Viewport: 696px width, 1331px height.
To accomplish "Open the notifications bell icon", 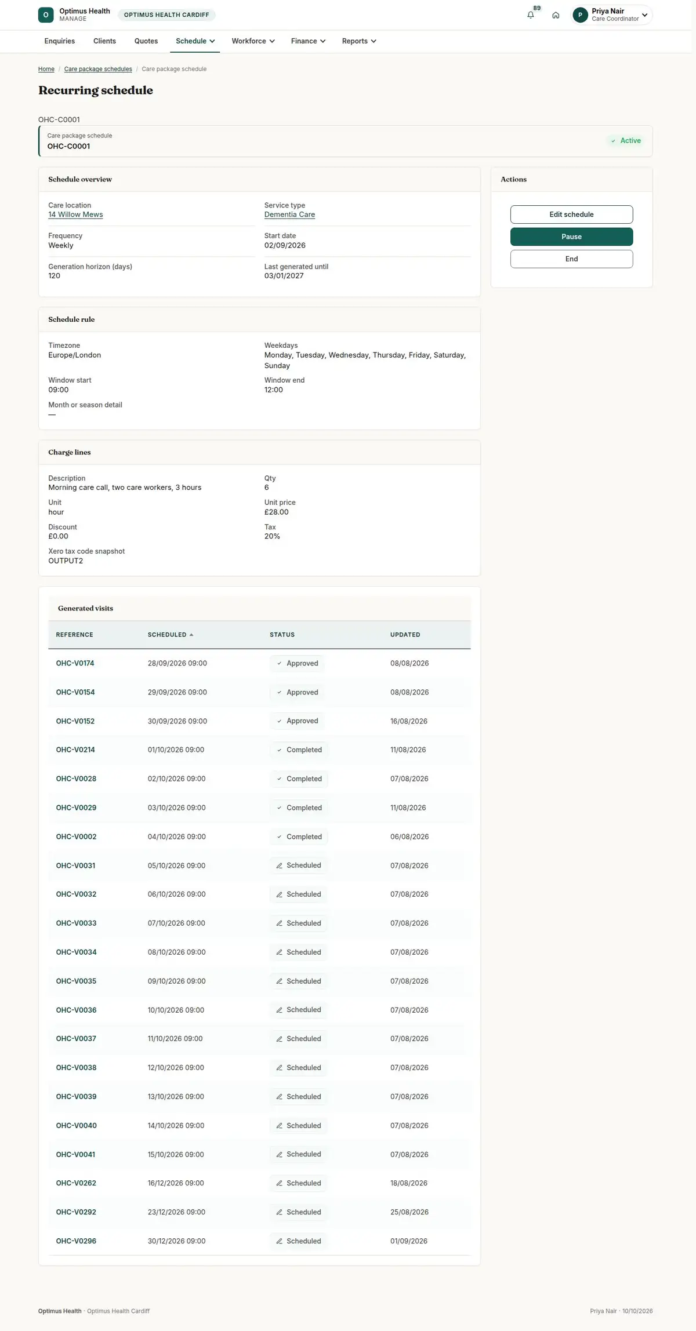I will [x=530, y=15].
